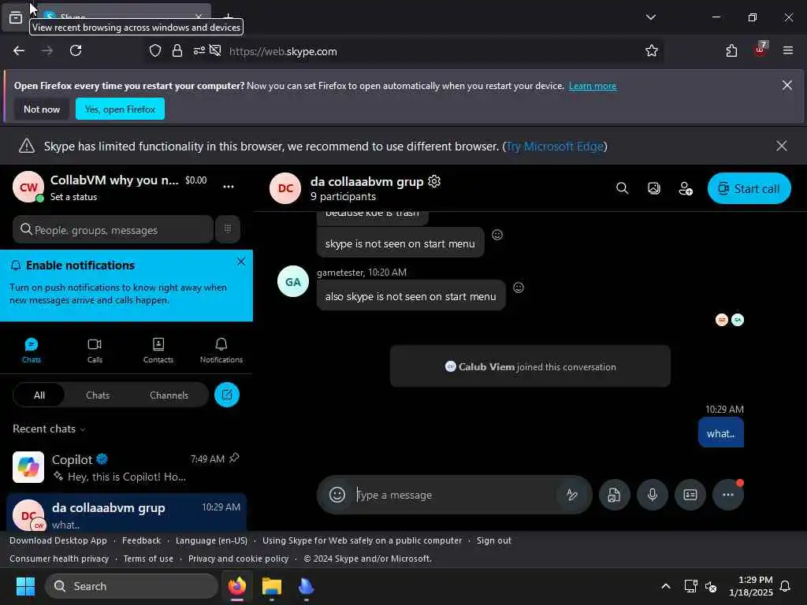The height and width of the screenshot is (605, 807).
Task: Open the Copilot chat
Action: (126, 467)
